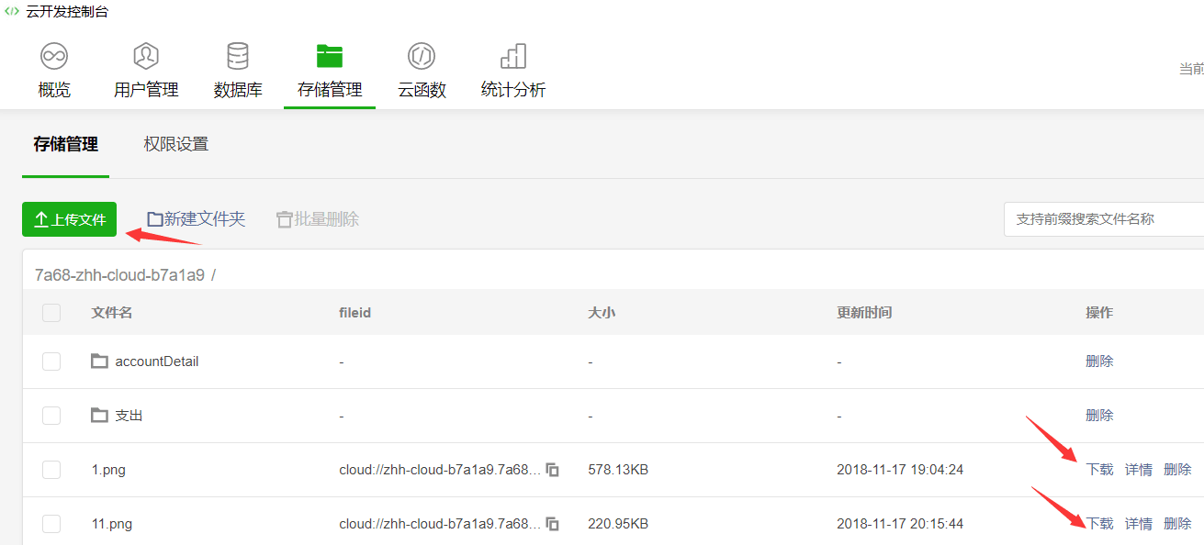Click the 上传文件 upload button
Screen dimensions: 1204x545
(x=70, y=219)
